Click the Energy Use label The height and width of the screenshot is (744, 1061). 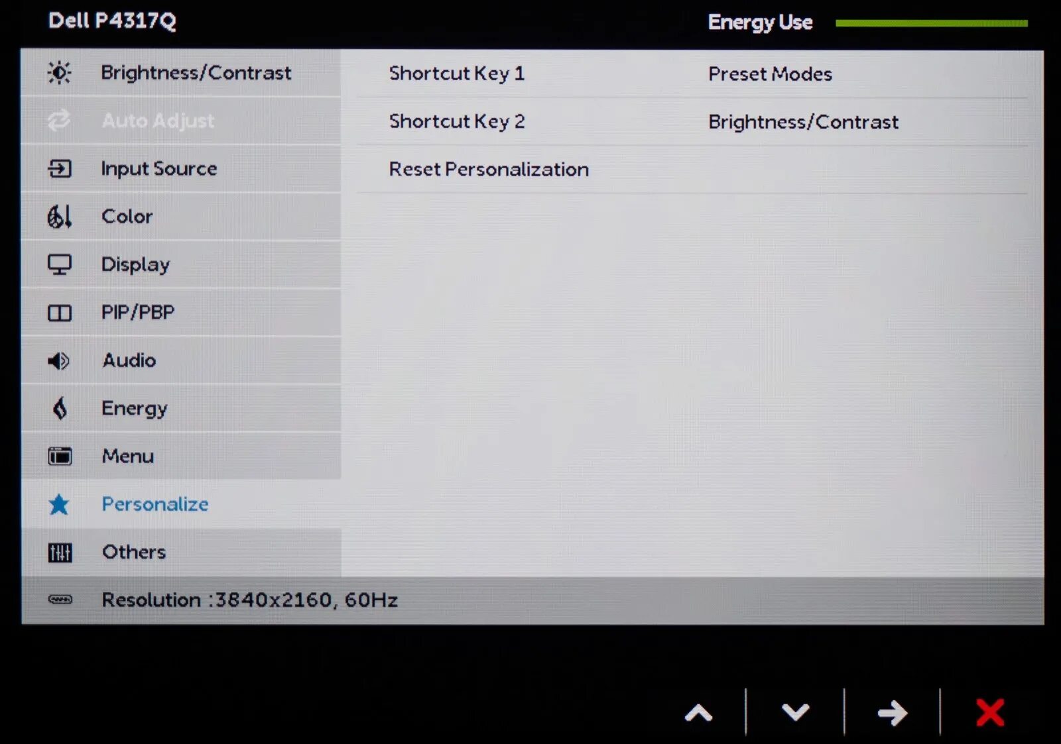(x=760, y=23)
